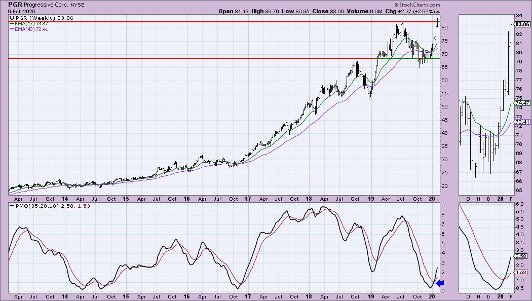Click the 80 price level on main chart axis

point(444,27)
